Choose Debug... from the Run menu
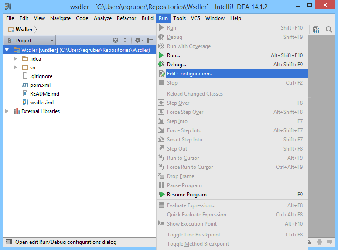The width and height of the screenshot is (338, 250). [x=232, y=64]
